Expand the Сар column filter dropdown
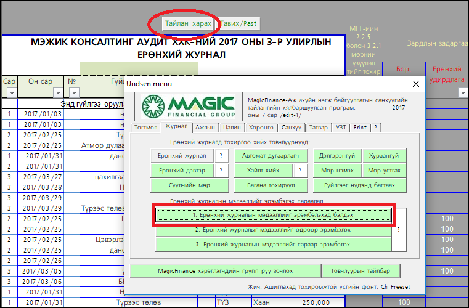 point(10,93)
